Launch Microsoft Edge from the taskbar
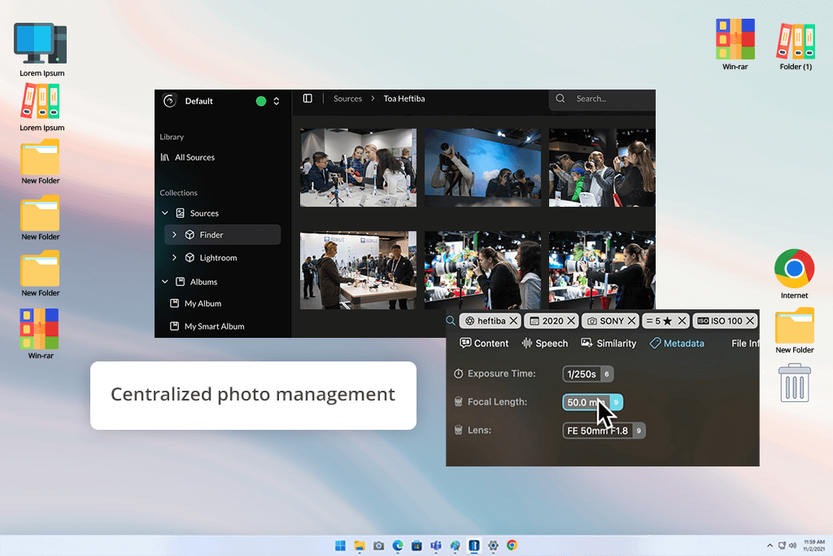 (398, 545)
